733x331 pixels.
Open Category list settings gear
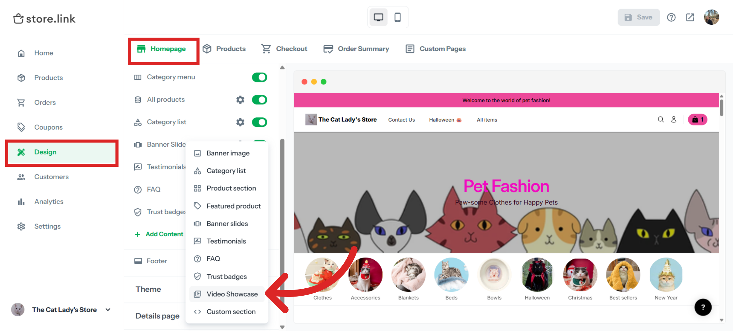click(240, 122)
